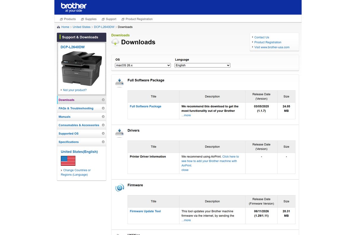The height and width of the screenshot is (235, 356).
Task: Click the external-window icon beside Supplies
Action: tap(82, 19)
